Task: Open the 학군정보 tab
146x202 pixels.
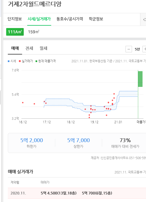Action: tap(96, 19)
